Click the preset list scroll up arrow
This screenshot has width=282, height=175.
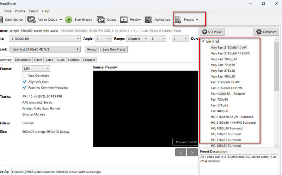tap(276, 39)
